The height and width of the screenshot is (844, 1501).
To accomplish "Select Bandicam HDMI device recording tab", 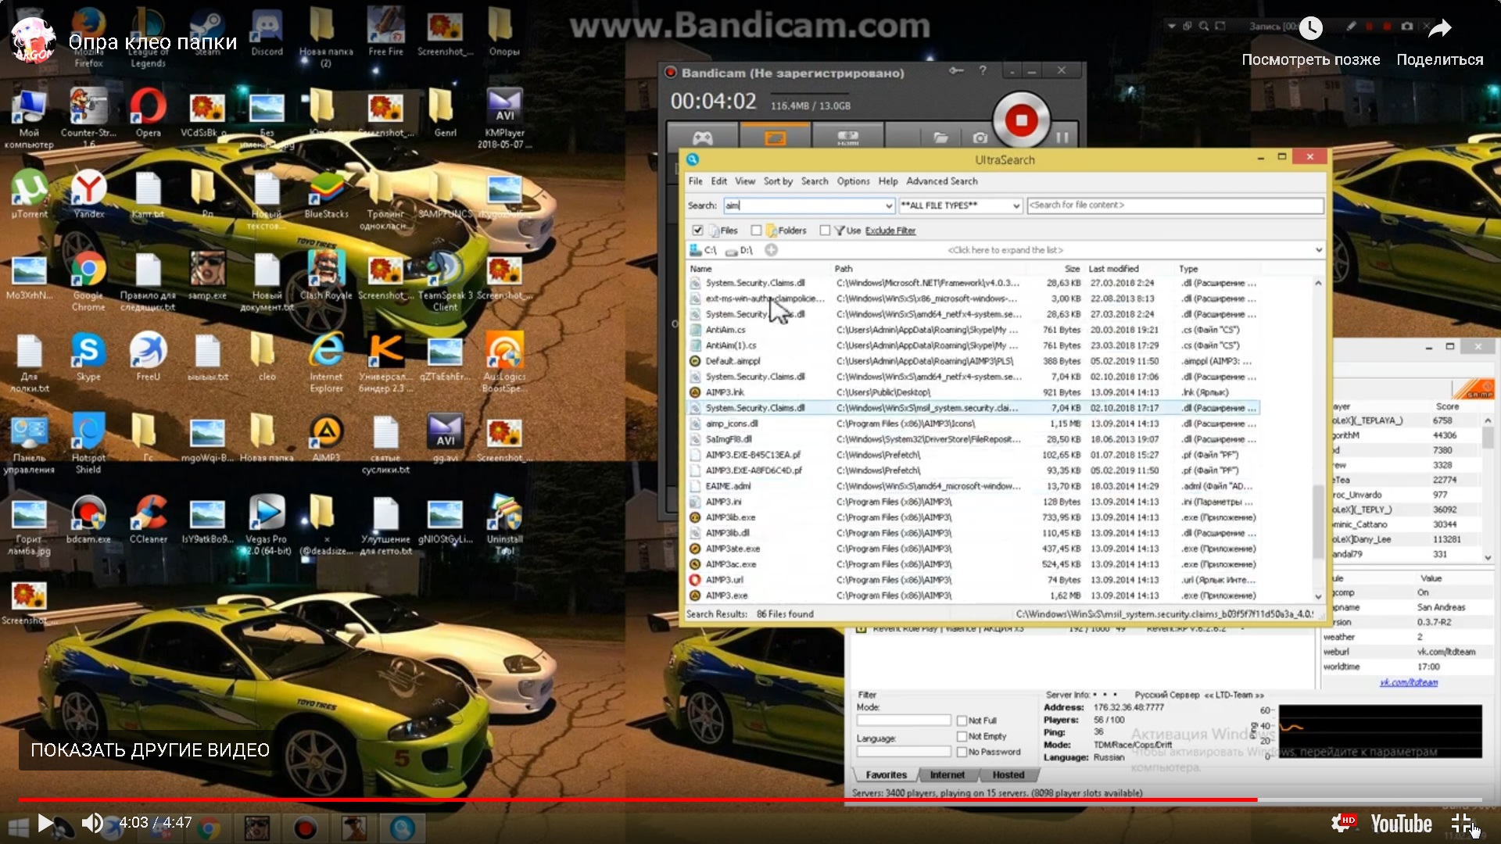I will 848,138.
